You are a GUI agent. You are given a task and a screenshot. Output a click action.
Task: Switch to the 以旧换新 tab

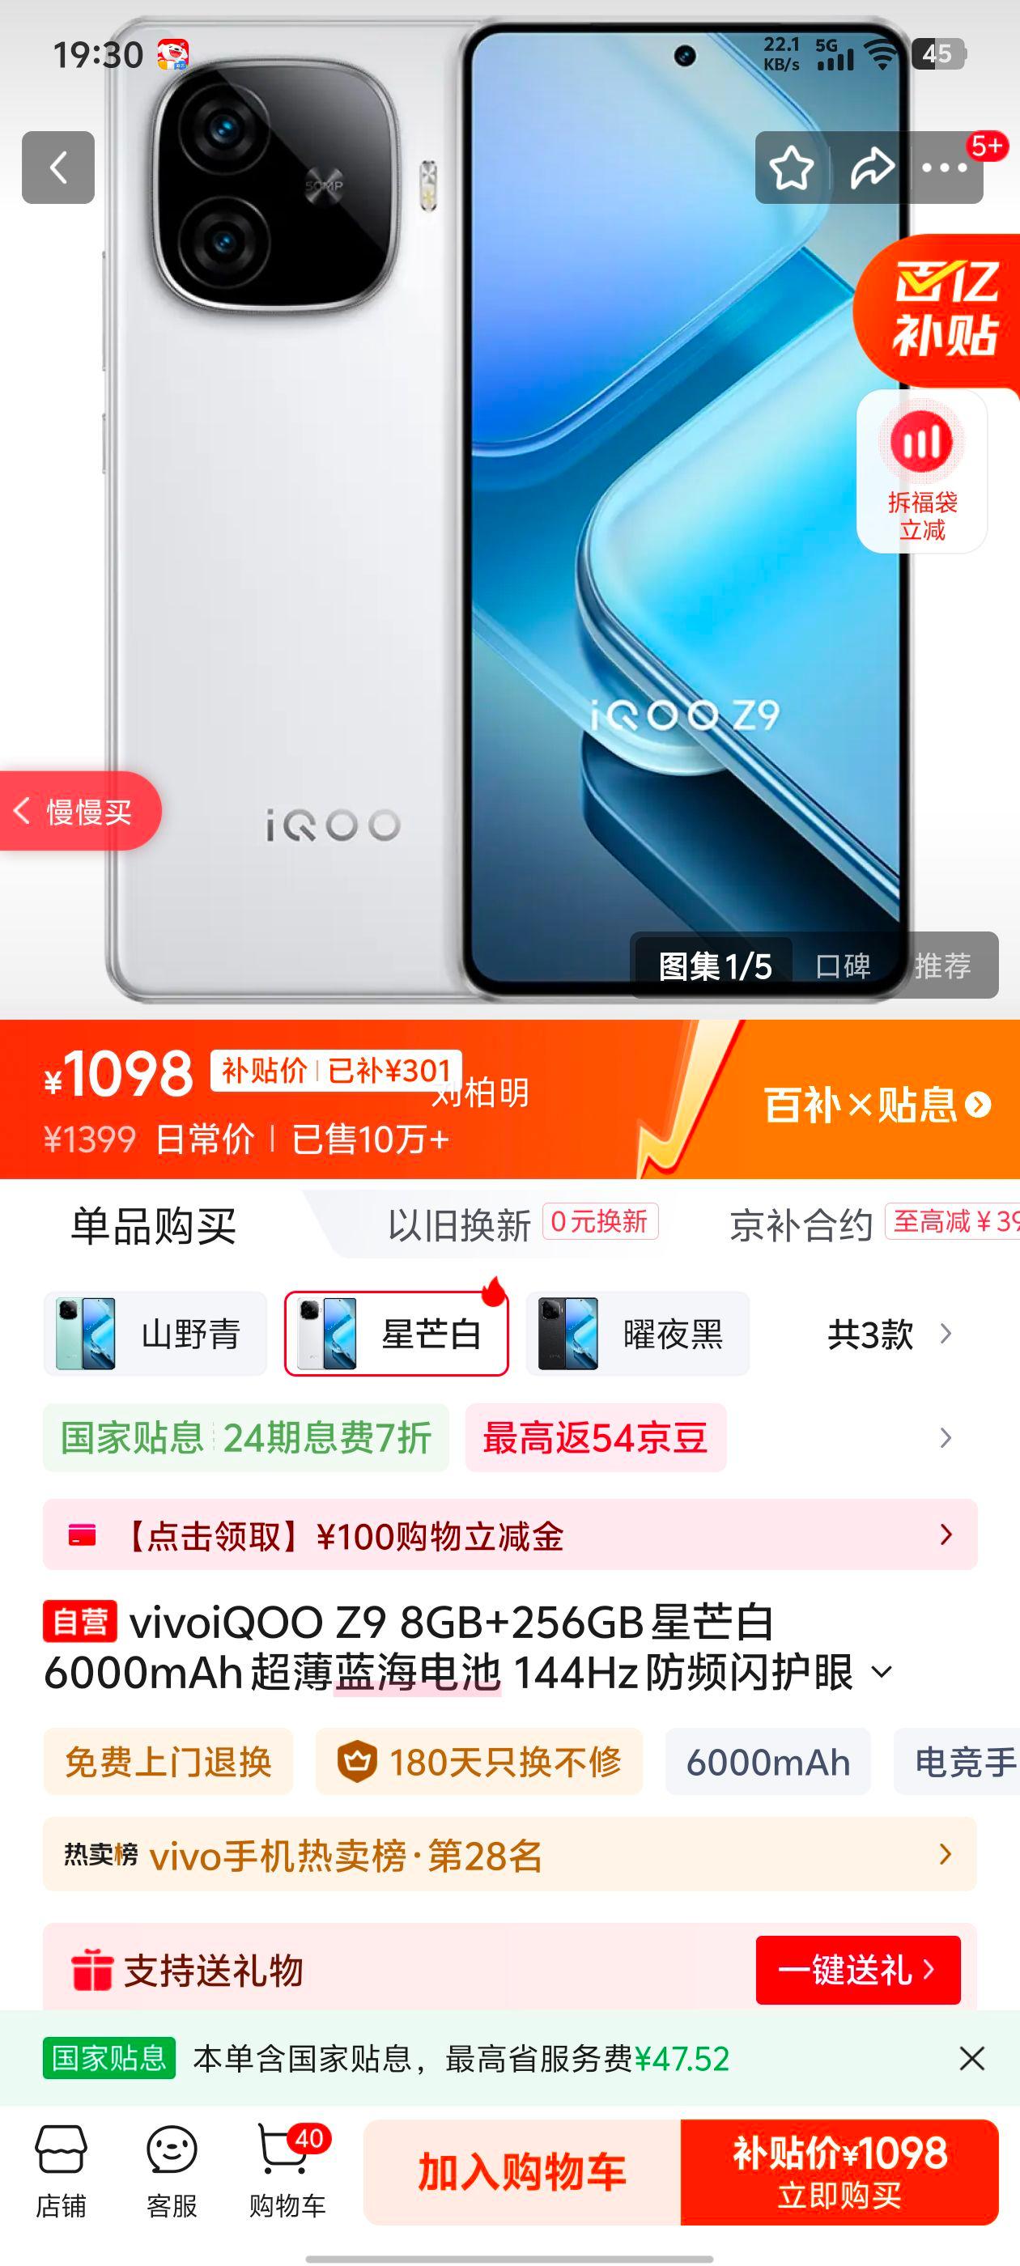click(x=459, y=1225)
